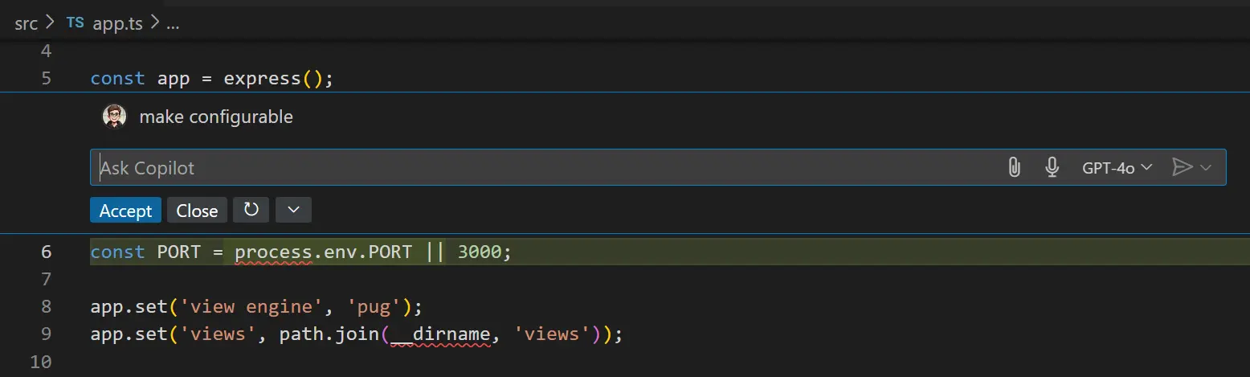Open the GPT-4o model picker

click(1117, 167)
